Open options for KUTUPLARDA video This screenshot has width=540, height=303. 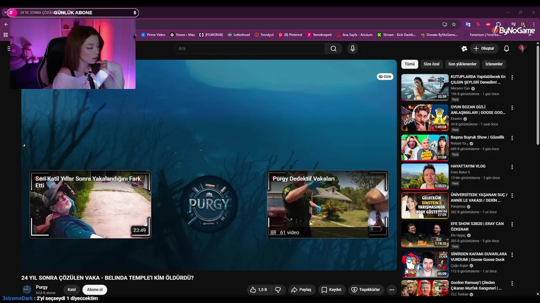[512, 77]
